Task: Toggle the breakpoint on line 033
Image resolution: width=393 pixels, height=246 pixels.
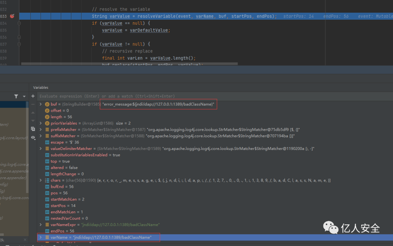Action: click(12, 16)
